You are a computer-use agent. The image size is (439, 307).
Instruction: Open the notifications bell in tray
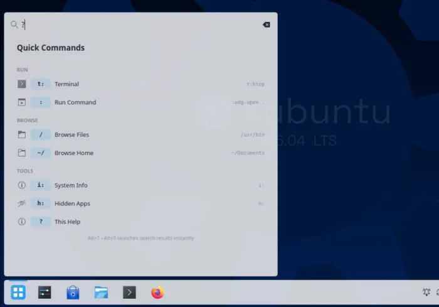tap(426, 292)
